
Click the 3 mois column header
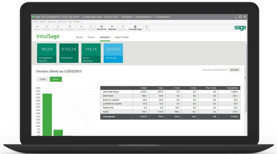(193, 88)
